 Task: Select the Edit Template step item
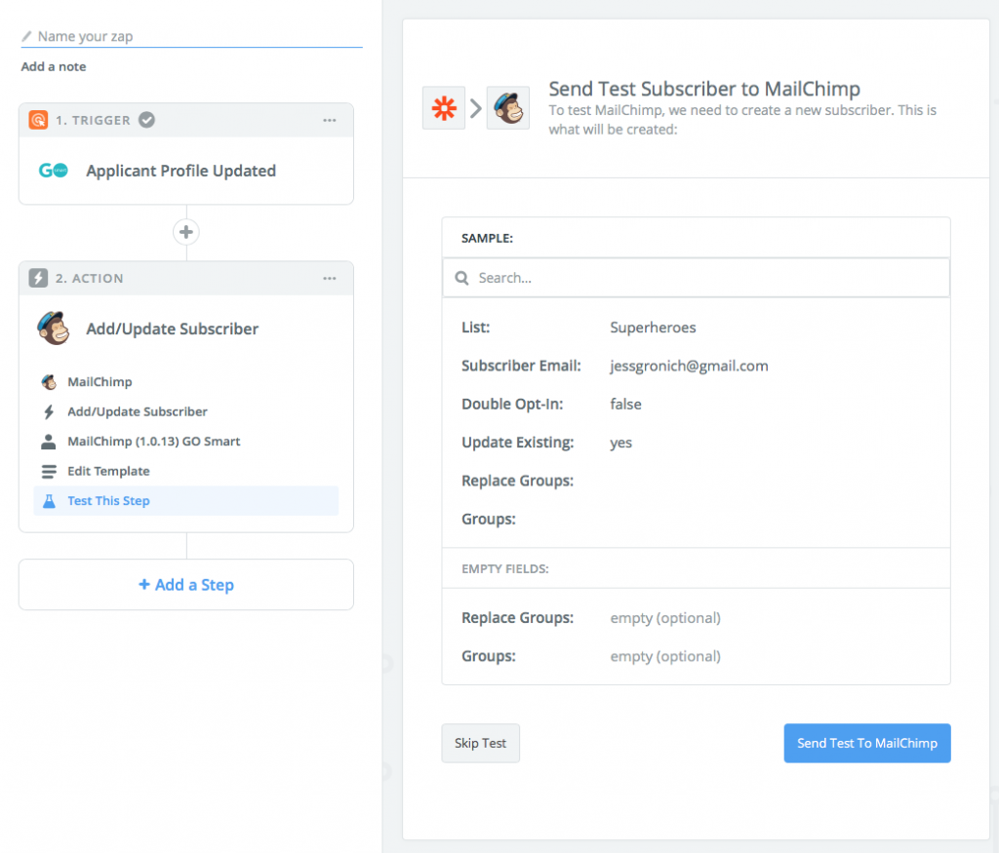pyautogui.click(x=108, y=471)
